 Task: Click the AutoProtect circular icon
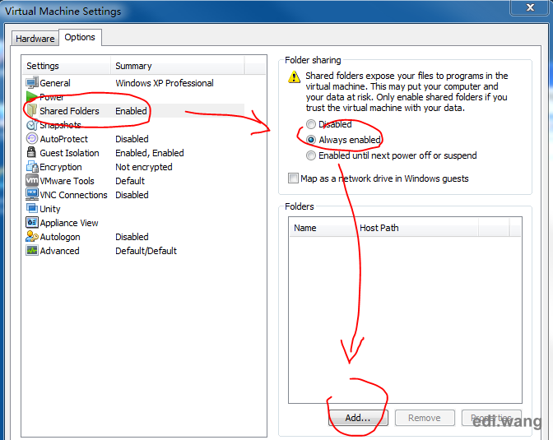click(x=32, y=138)
